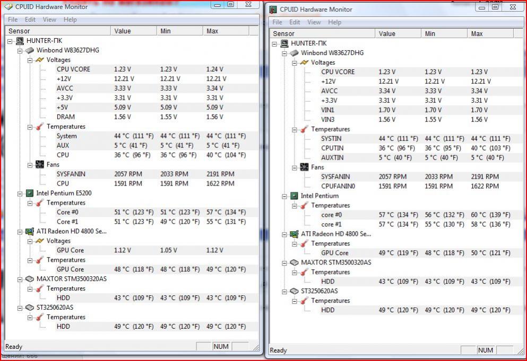Viewport: 527px width, 361px height.
Task: Select AUXTIN row in right window
Action: tap(422, 157)
